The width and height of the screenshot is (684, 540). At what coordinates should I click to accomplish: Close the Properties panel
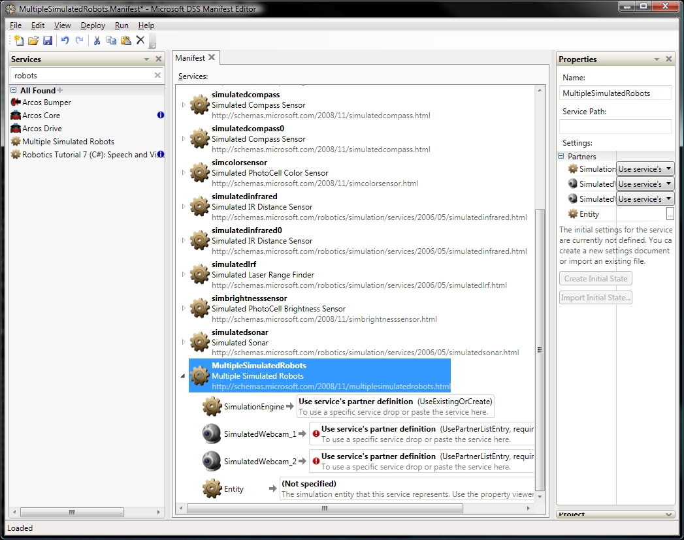[x=669, y=59]
